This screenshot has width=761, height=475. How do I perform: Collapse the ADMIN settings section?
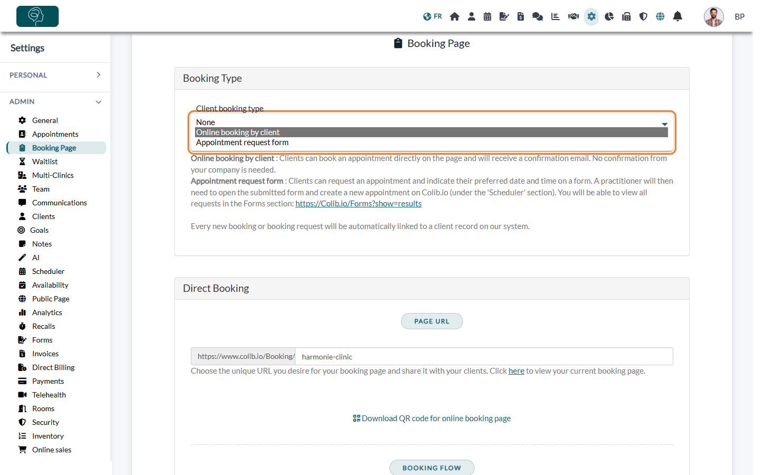[x=55, y=101]
